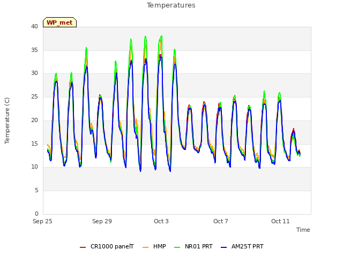Click the 5 y-axis tick label

point(36,191)
